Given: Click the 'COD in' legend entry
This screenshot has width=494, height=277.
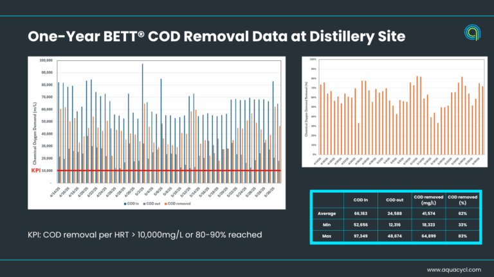Looking at the screenshot, I should pos(131,203).
